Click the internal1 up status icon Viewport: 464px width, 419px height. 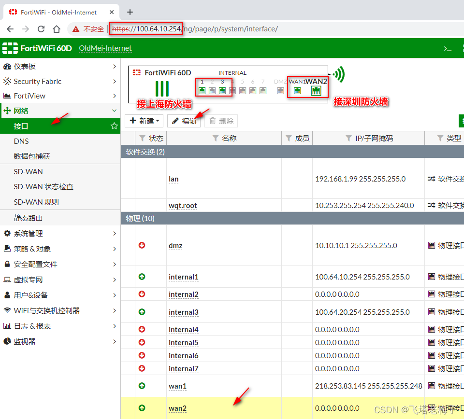(x=142, y=277)
